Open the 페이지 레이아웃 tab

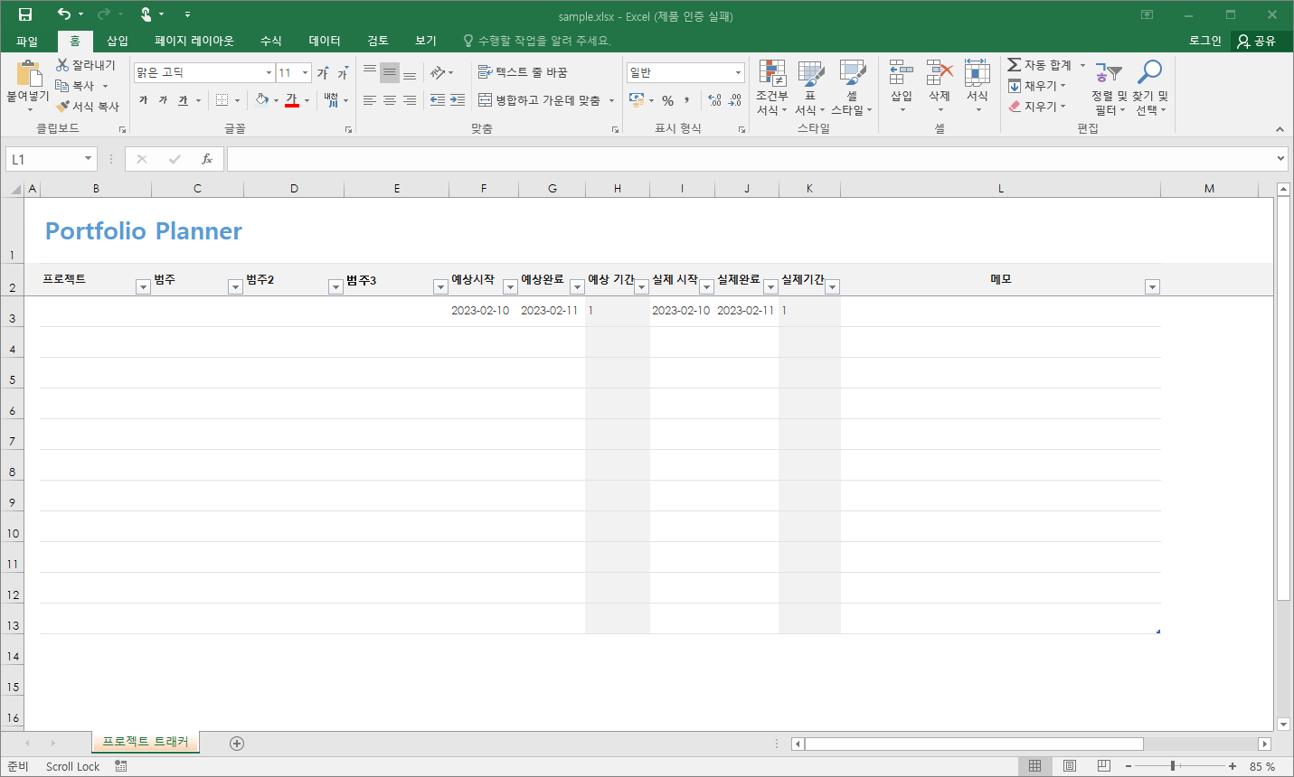tap(194, 41)
